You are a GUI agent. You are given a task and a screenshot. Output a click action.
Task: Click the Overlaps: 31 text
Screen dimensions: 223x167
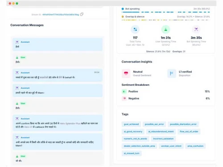pos(179,52)
